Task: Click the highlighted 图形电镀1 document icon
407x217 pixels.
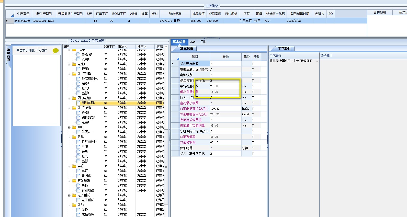Action: [x=78, y=103]
